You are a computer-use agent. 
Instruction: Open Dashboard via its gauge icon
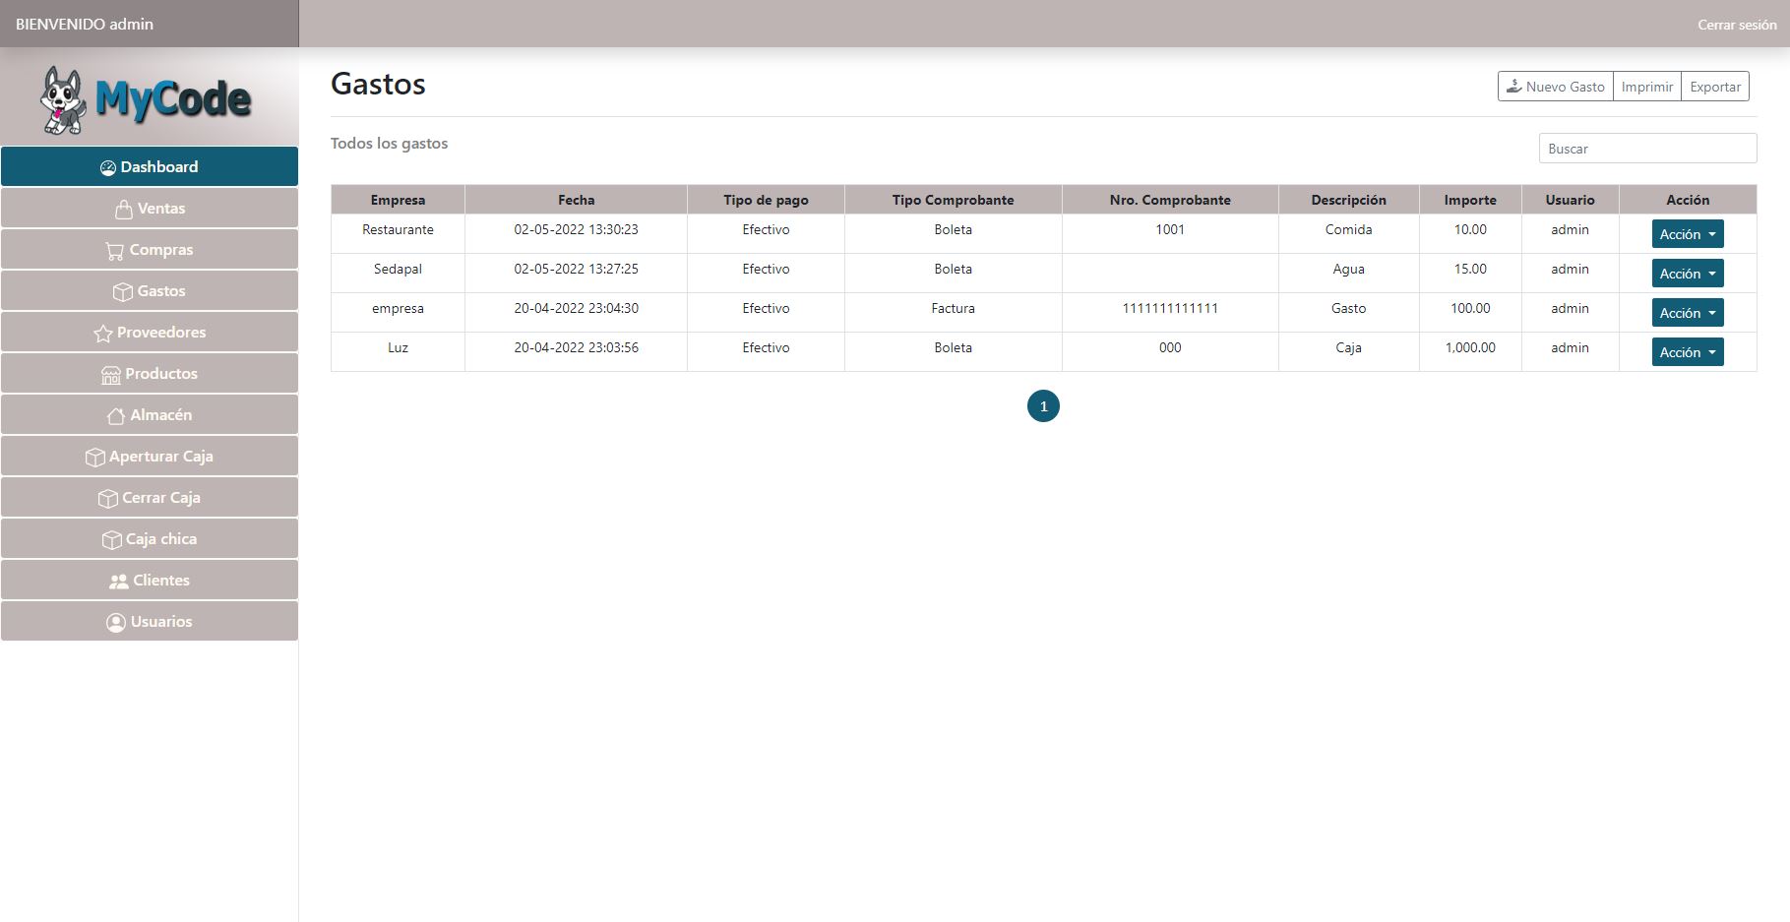pos(108,168)
